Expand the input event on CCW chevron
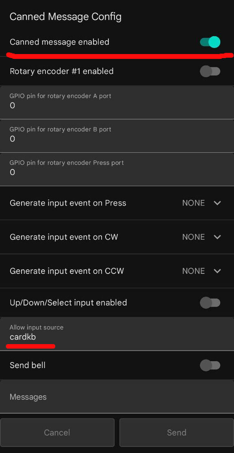234x453 pixels. [x=217, y=271]
